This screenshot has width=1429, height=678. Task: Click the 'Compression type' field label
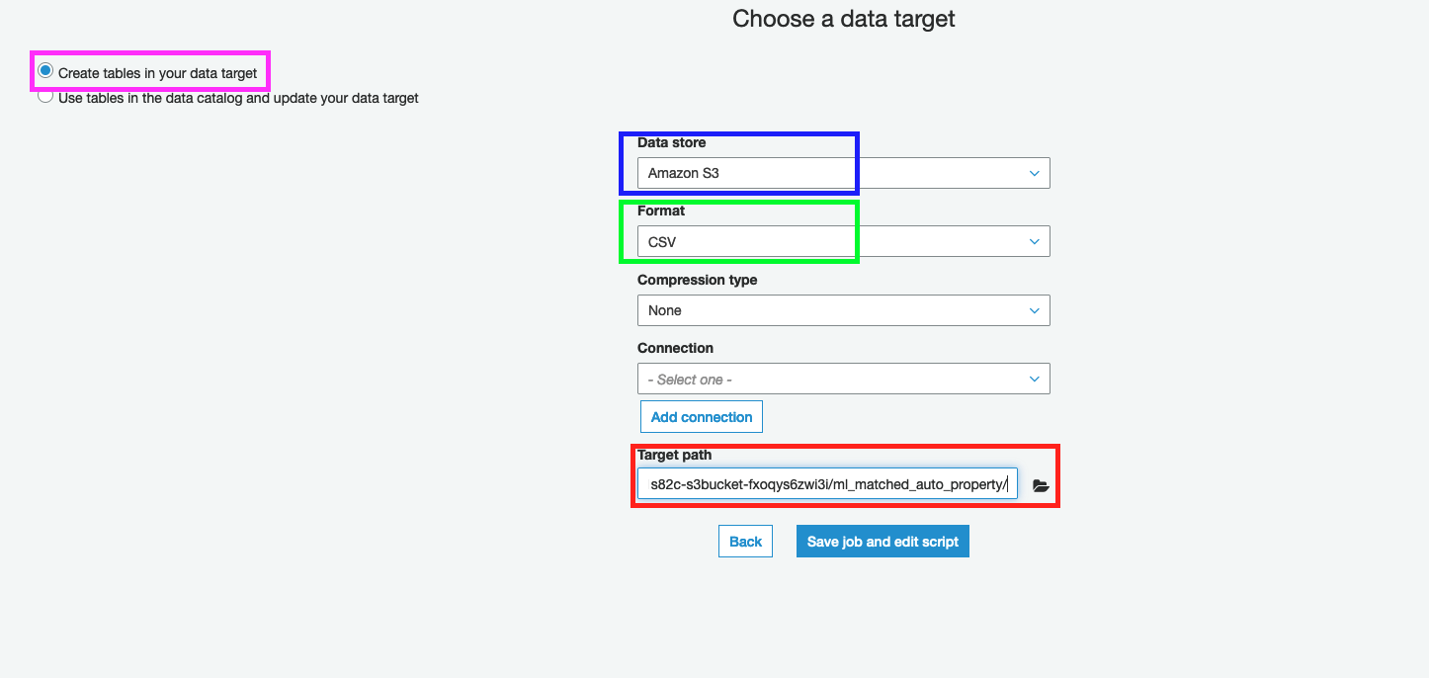click(x=697, y=280)
